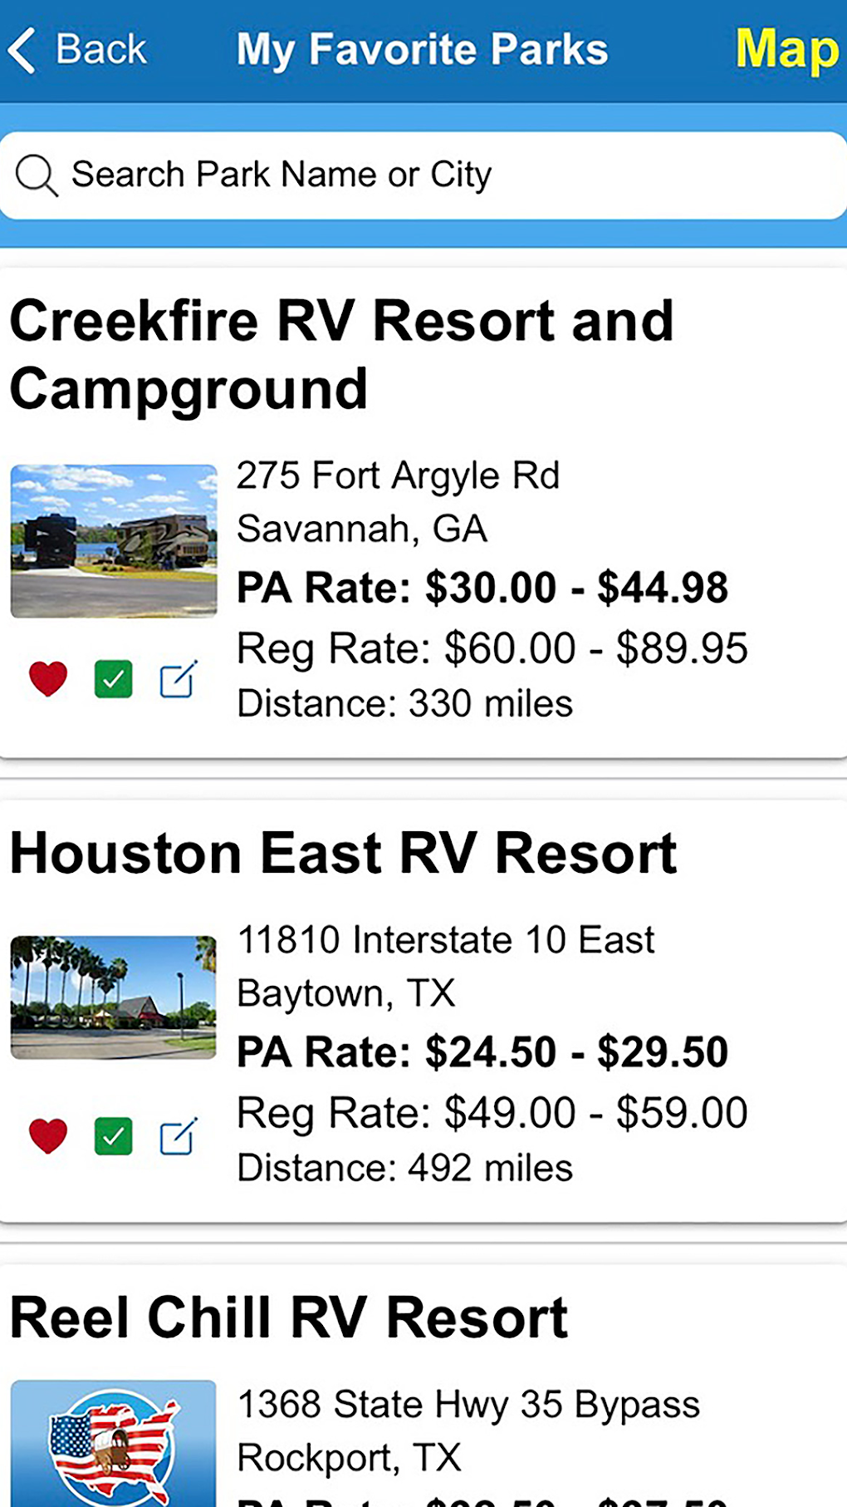Click the search magnifier icon

(x=37, y=175)
